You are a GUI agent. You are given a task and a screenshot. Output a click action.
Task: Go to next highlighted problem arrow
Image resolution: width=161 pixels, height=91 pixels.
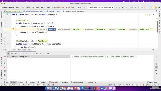[x=156, y=15]
